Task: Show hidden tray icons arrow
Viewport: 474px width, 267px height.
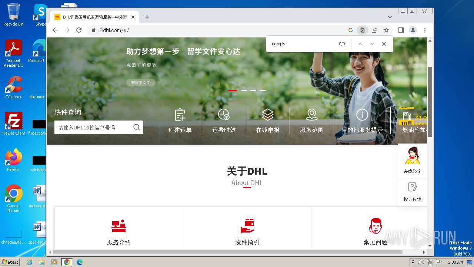Action: [x=413, y=262]
